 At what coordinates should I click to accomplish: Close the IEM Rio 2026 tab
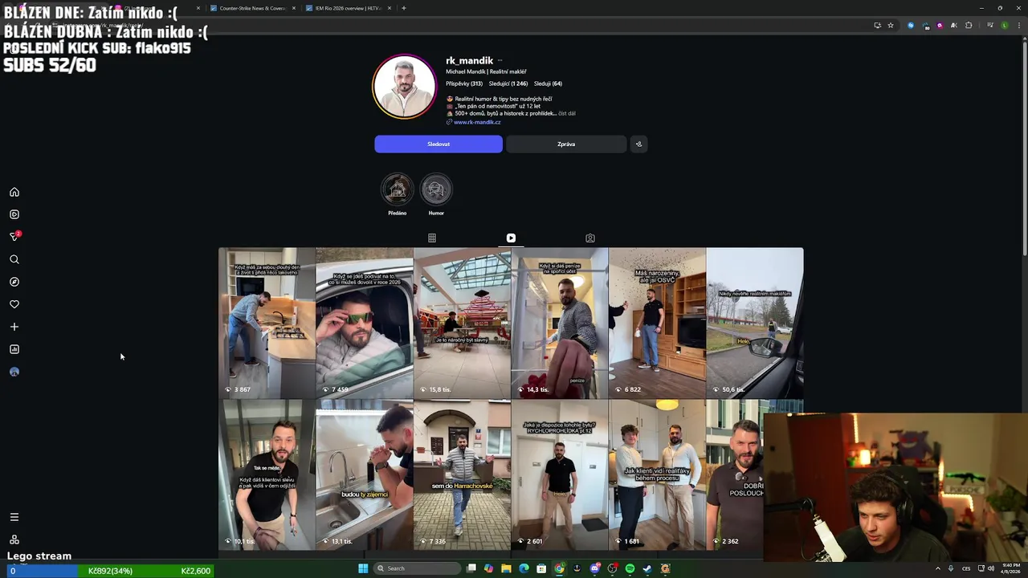coord(390,8)
